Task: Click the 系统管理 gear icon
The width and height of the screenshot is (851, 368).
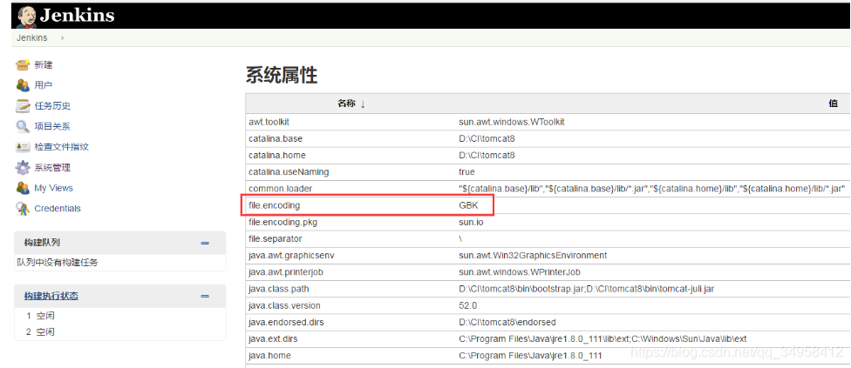Action: pyautogui.click(x=23, y=168)
